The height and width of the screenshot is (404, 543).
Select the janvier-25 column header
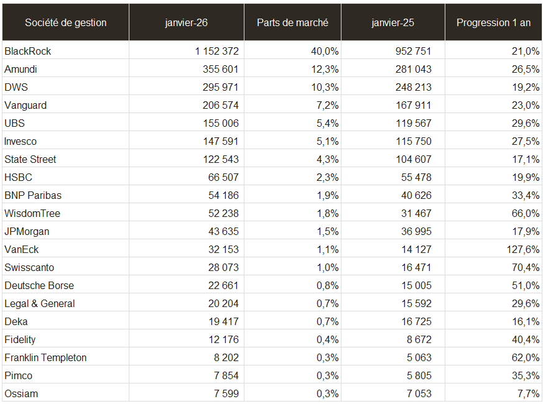tap(392, 22)
